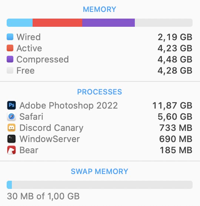
Task: Click the red Active legend square
Action: tap(10, 48)
